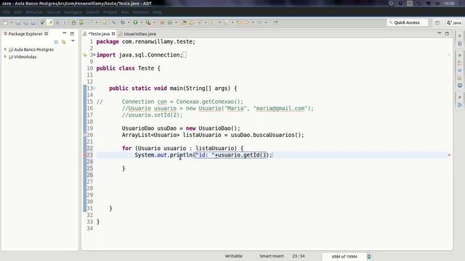Viewport: 465px width, 261px height.
Task: Click the heap status 69M of 199M
Action: pyautogui.click(x=344, y=257)
